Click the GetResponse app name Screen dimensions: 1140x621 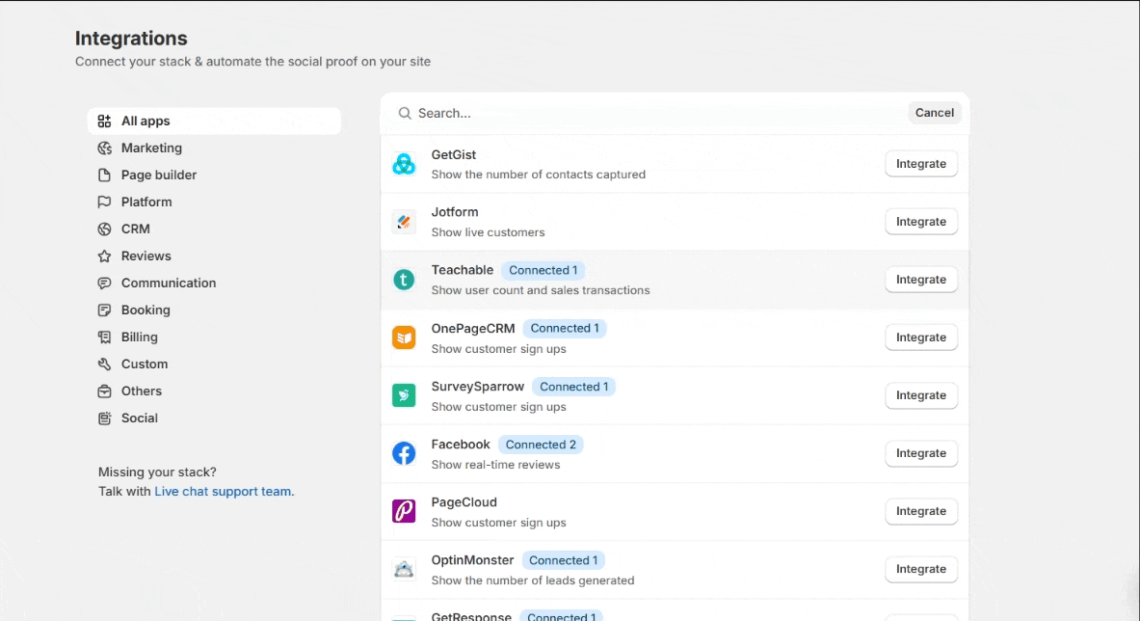(x=471, y=616)
